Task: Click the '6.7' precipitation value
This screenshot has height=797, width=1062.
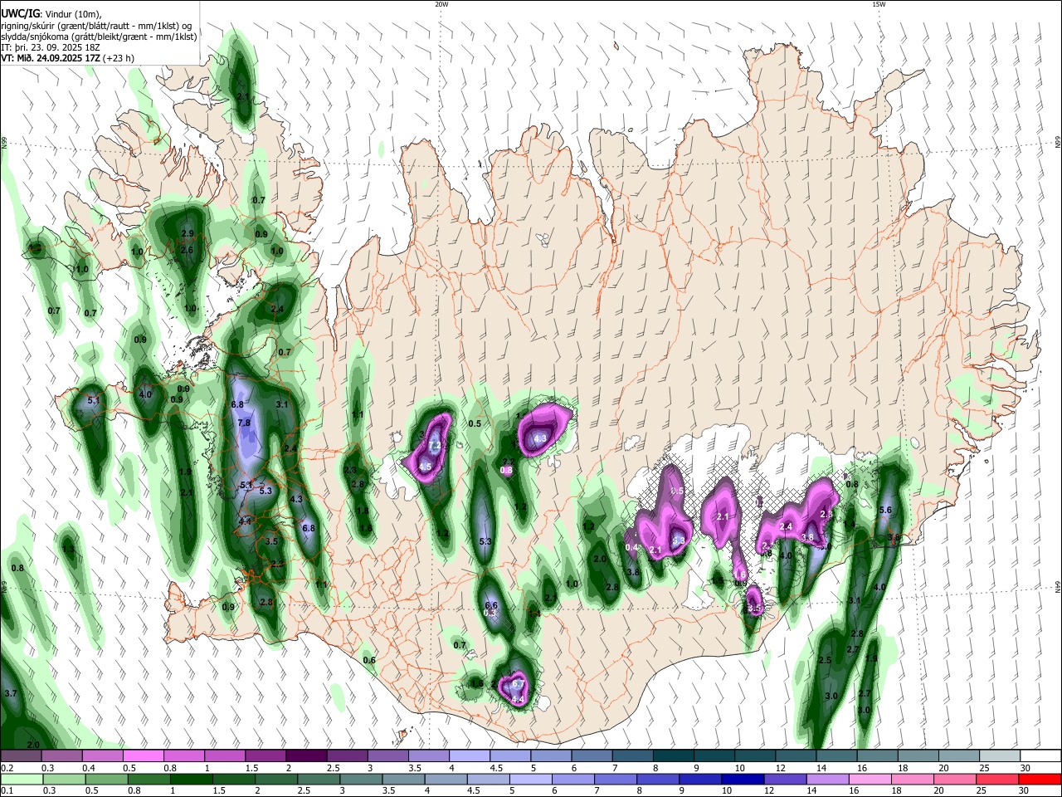Action: click(x=519, y=683)
